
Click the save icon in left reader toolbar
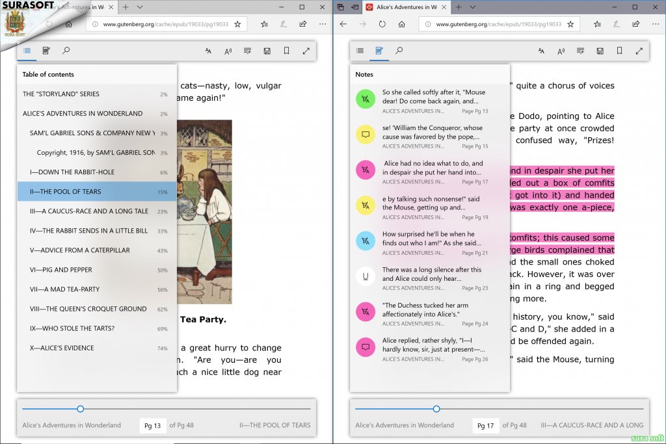[x=267, y=51]
